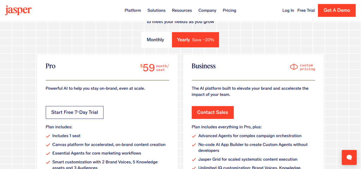Switch billing to Monthly
This screenshot has height=169, width=361.
155,40
